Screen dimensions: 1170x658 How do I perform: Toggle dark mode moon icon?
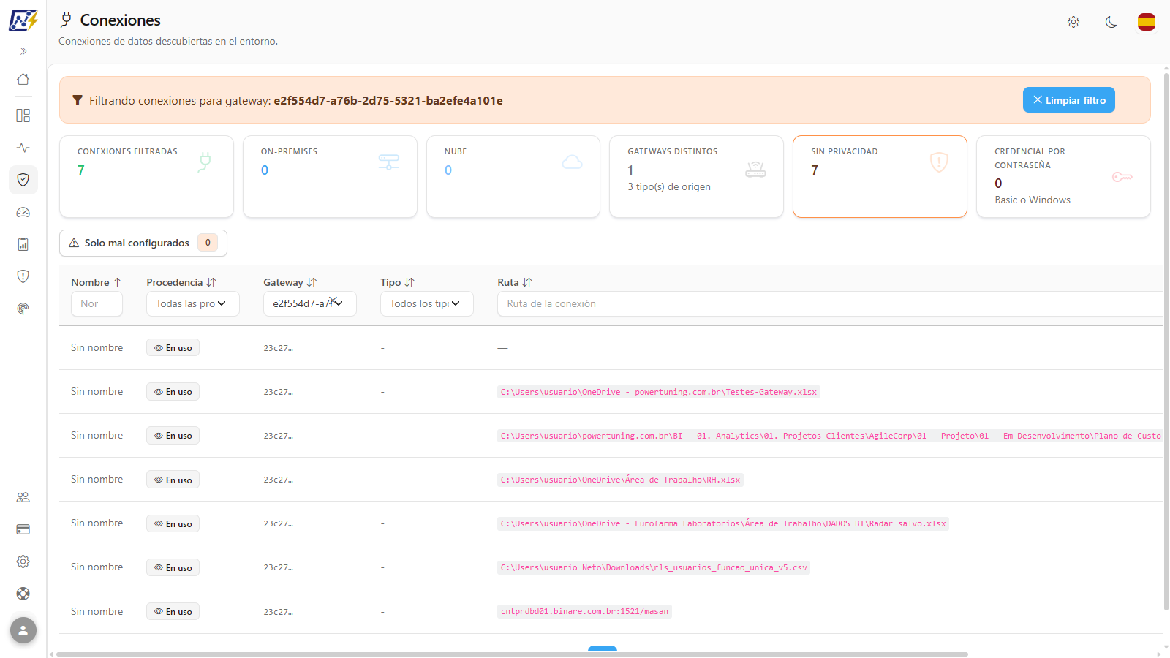1111,22
